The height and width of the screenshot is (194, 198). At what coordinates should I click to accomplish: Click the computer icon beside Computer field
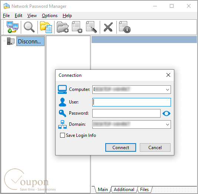[62, 89]
